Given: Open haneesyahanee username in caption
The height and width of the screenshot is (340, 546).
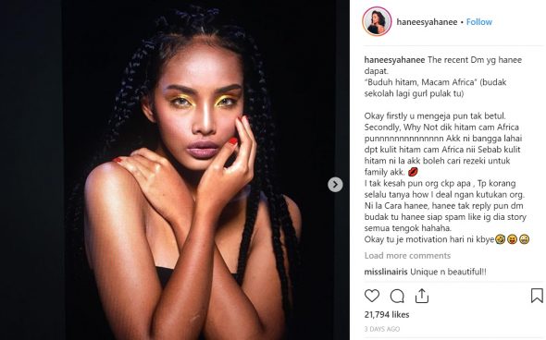Looking at the screenshot, I should pos(394,60).
